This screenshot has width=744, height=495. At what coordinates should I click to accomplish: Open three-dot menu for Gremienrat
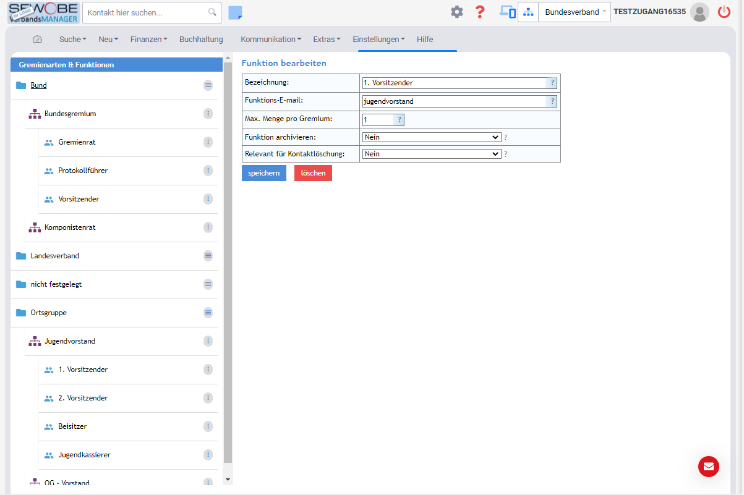tap(208, 142)
